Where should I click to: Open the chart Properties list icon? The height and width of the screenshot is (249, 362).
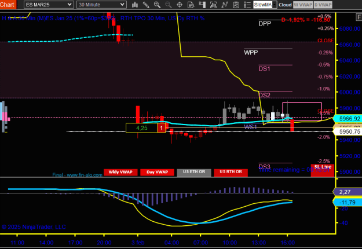coord(247,5)
